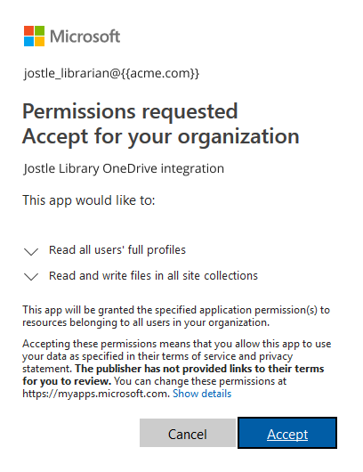Click the blue square of the Microsoft logo
Screen dimensions: 363x472
28,42
